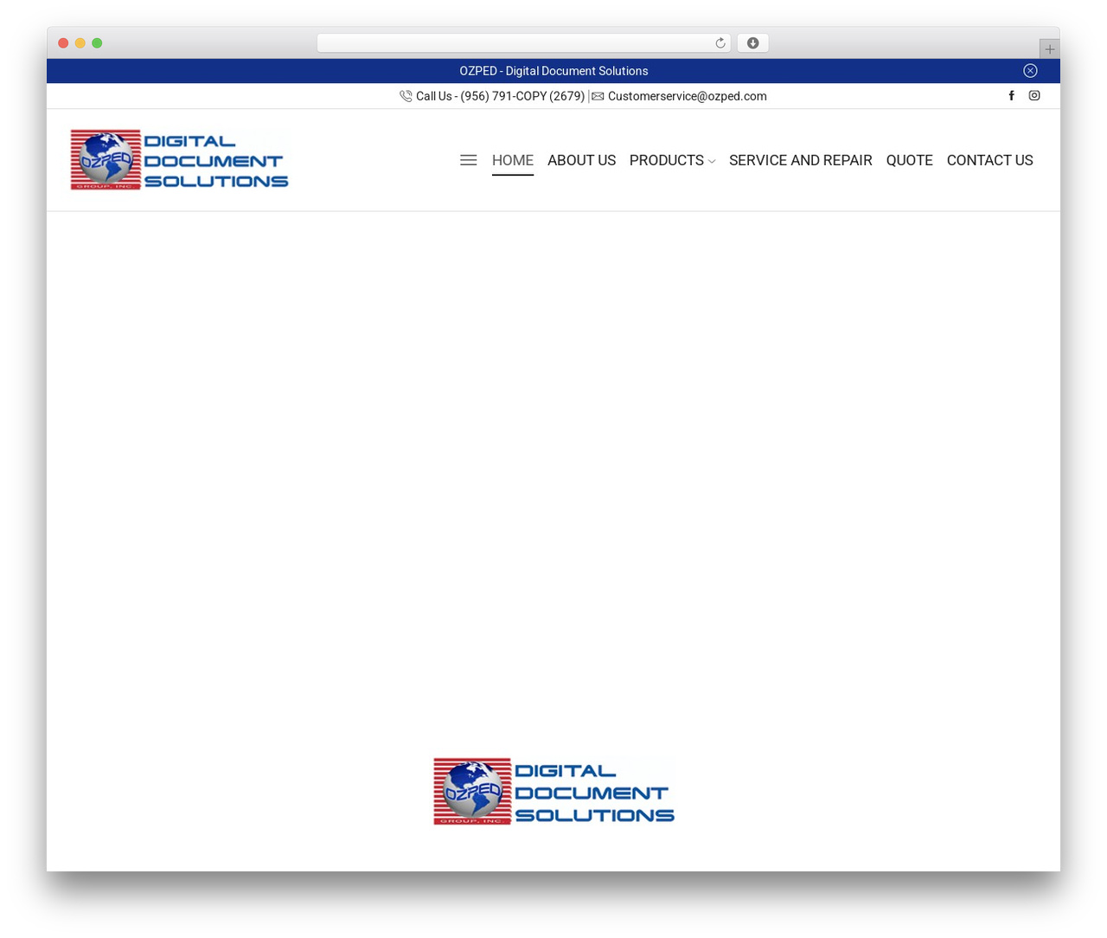Click the 'OZPED - Digital Document Solutions' banner text
The height and width of the screenshot is (938, 1107).
[553, 71]
